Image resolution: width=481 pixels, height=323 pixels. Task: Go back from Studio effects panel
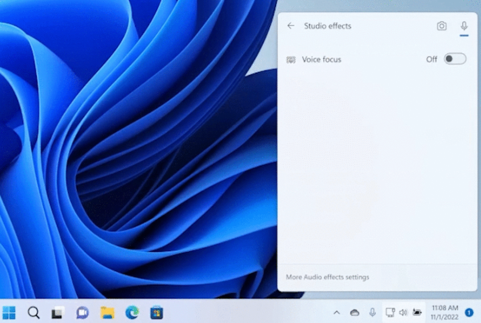coord(291,26)
